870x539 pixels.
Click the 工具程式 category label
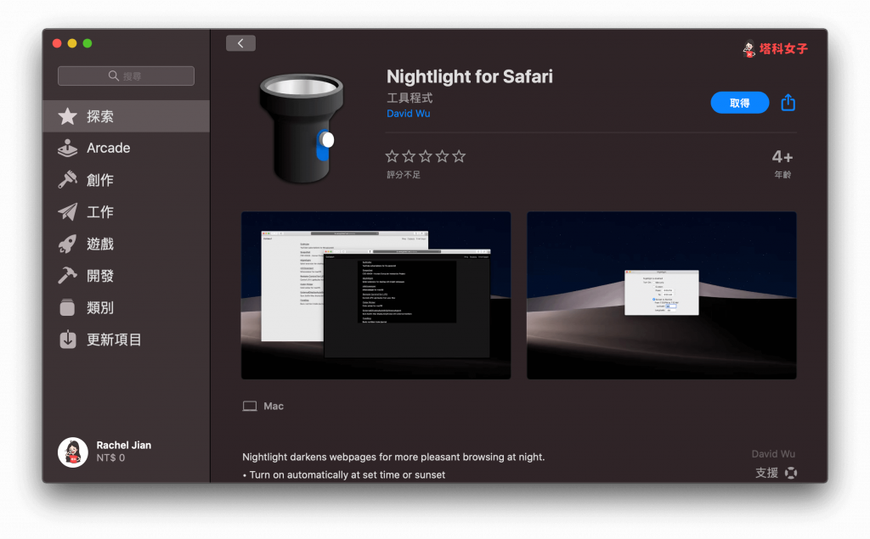(410, 98)
